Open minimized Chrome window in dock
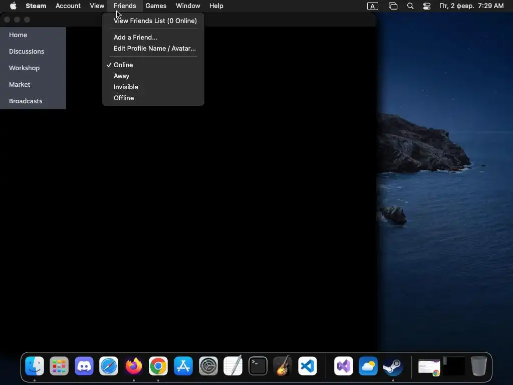The width and height of the screenshot is (513, 385). [429, 366]
